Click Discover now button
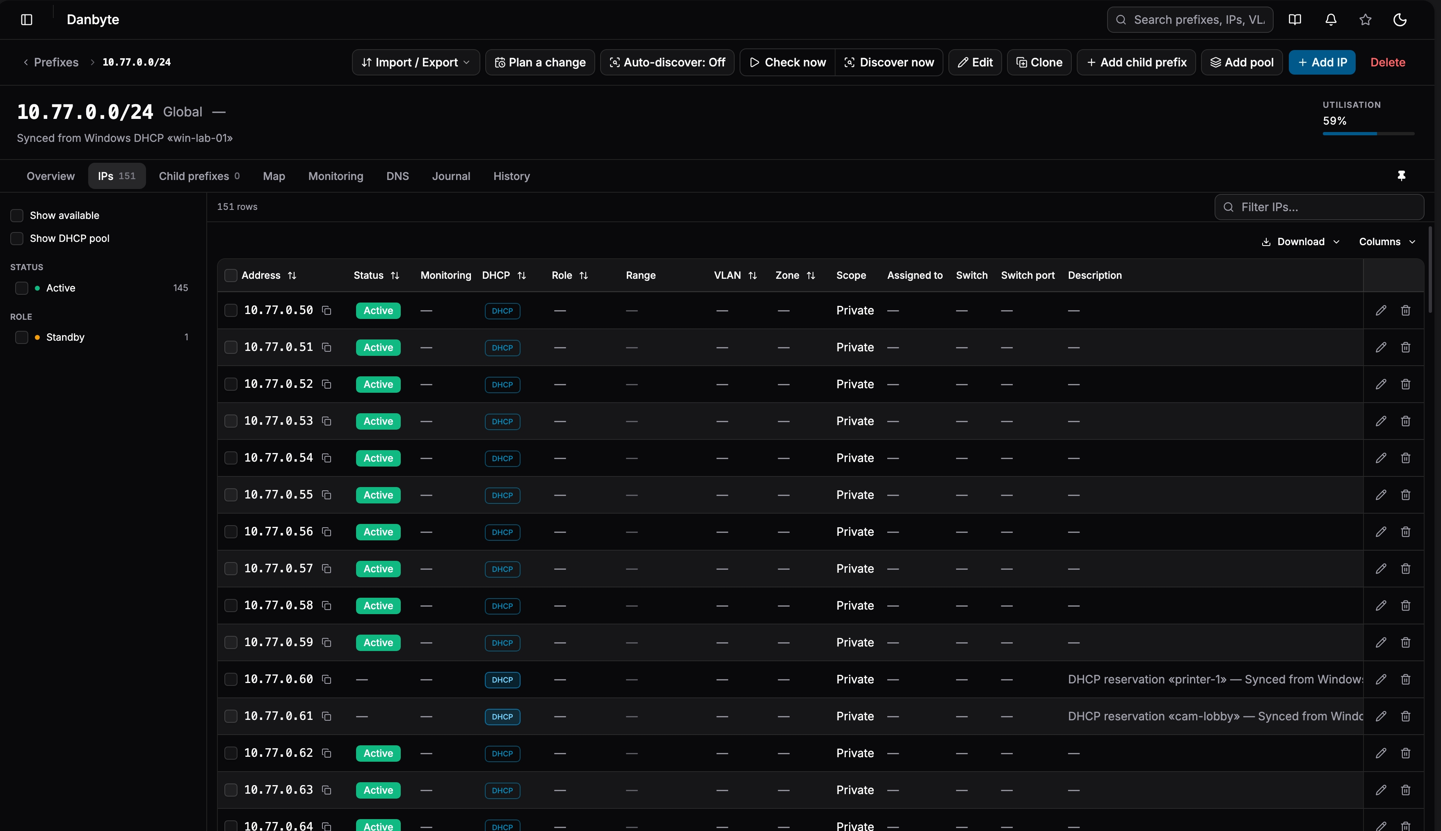This screenshot has width=1441, height=831. pyautogui.click(x=889, y=62)
